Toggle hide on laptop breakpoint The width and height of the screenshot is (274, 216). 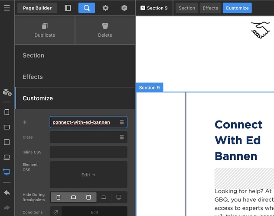point(104,197)
